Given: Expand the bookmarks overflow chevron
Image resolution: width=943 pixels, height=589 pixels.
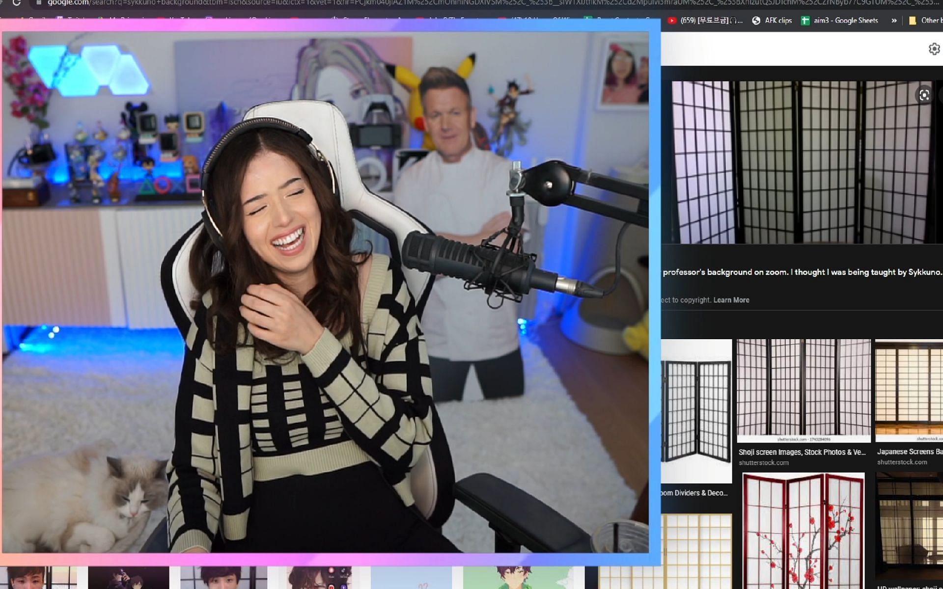Looking at the screenshot, I should [x=894, y=21].
